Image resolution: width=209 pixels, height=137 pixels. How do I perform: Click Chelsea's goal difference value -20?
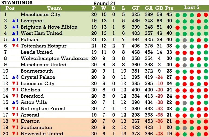pos(159,90)
